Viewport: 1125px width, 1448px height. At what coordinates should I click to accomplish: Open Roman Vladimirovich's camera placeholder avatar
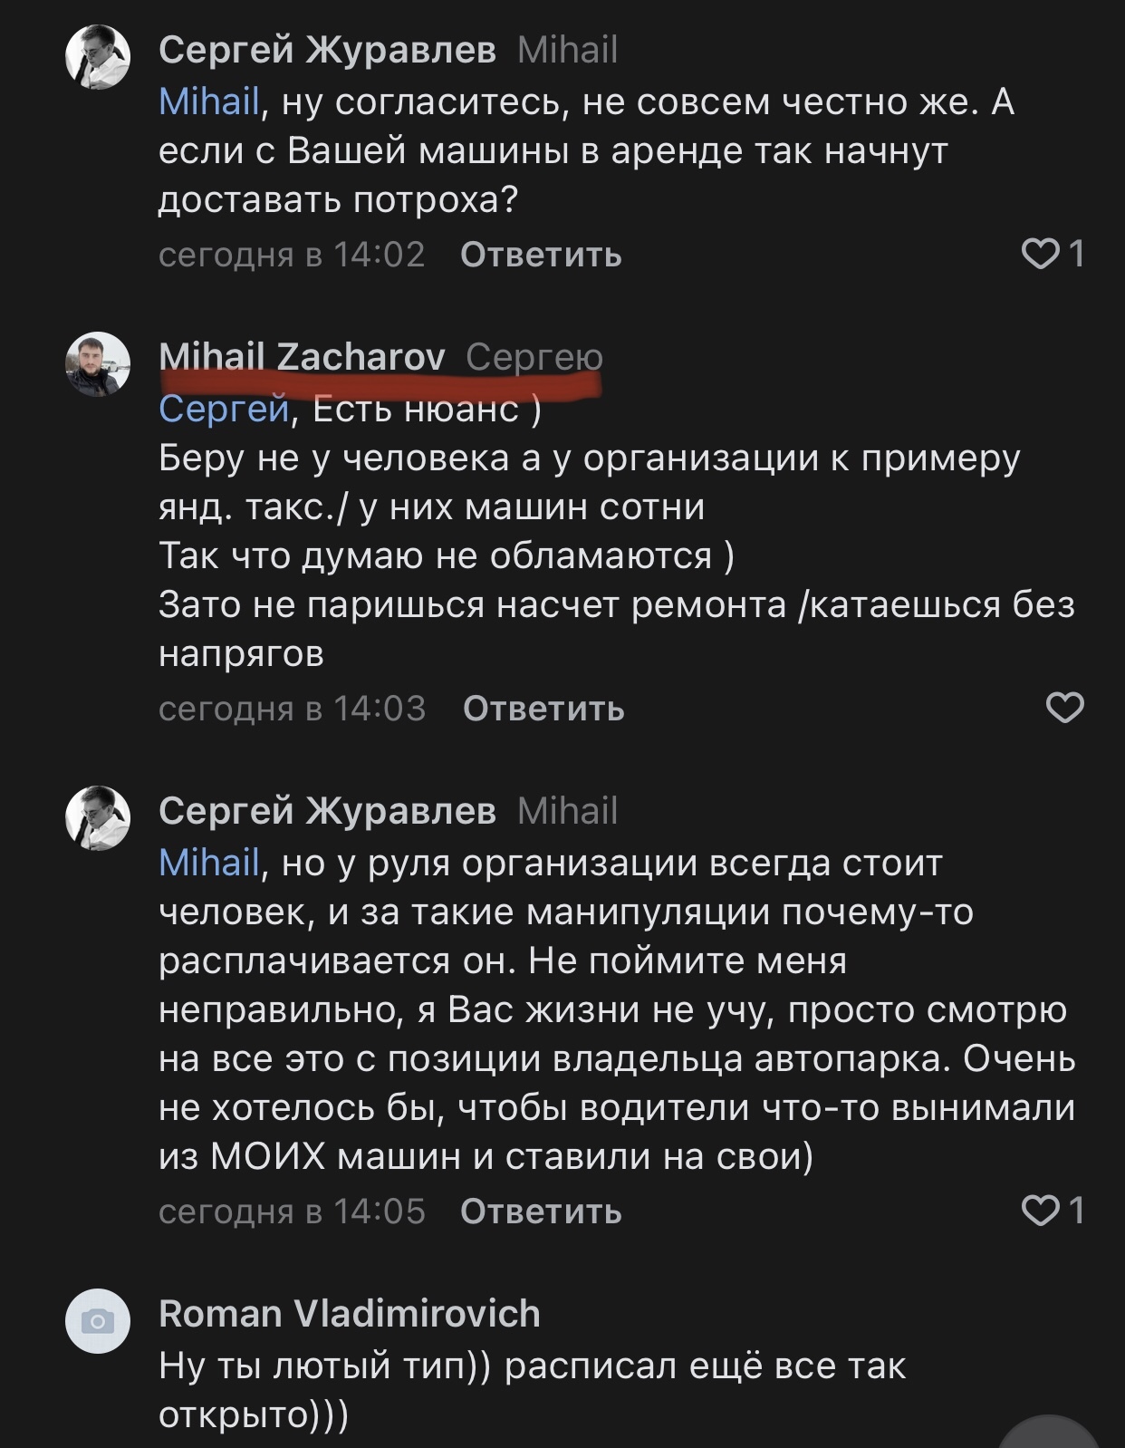click(x=98, y=1321)
